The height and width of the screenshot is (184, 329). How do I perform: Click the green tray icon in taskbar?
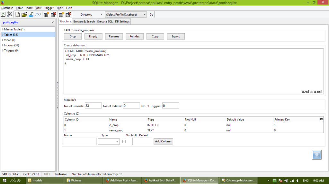pos(274,180)
